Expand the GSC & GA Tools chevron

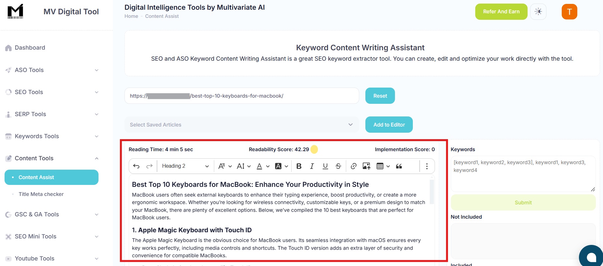coord(97,214)
